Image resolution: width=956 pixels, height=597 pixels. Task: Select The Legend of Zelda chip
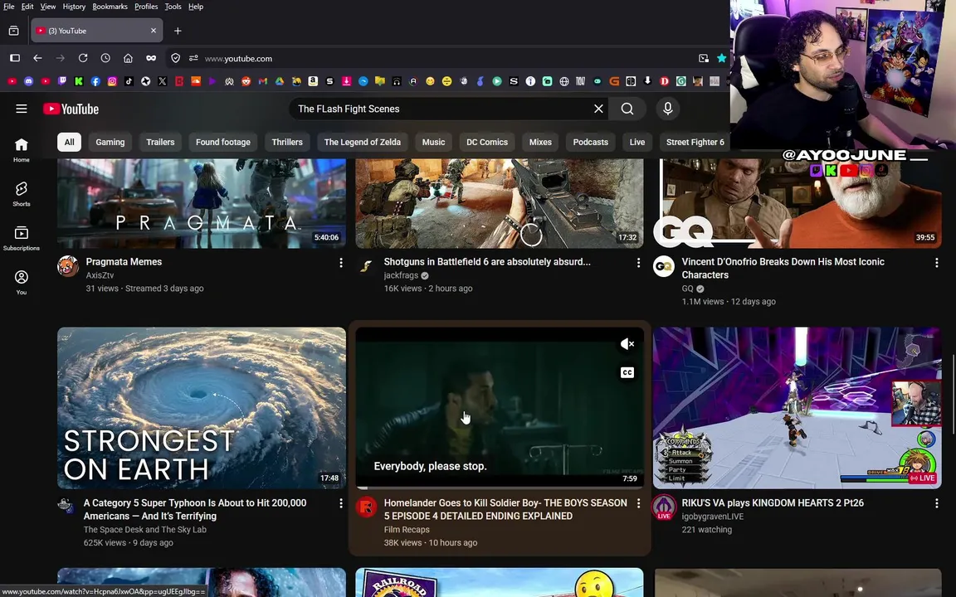coord(362,142)
